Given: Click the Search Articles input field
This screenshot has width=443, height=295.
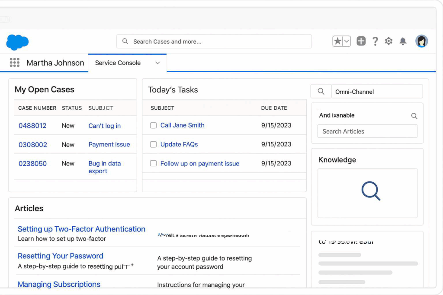Looking at the screenshot, I should pyautogui.click(x=367, y=131).
